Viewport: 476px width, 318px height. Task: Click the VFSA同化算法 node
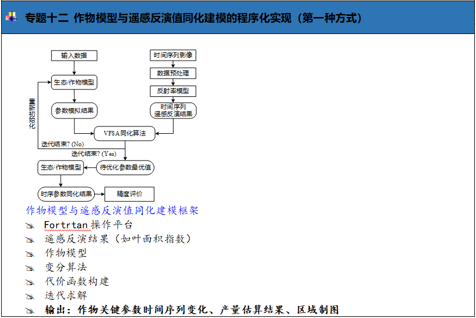124,133
